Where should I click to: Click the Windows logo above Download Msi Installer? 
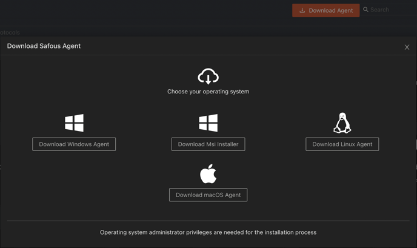208,123
